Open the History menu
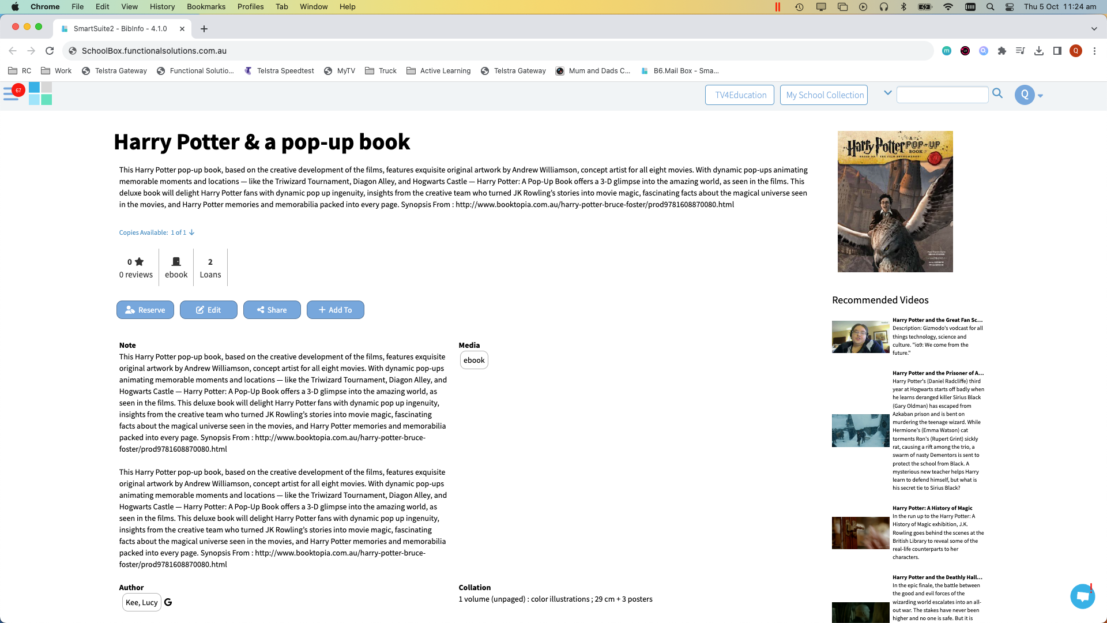The height and width of the screenshot is (623, 1107). pos(162,7)
